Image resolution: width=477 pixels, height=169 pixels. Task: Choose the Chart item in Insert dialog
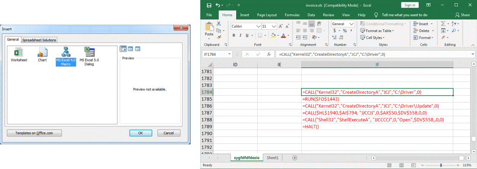(42, 55)
